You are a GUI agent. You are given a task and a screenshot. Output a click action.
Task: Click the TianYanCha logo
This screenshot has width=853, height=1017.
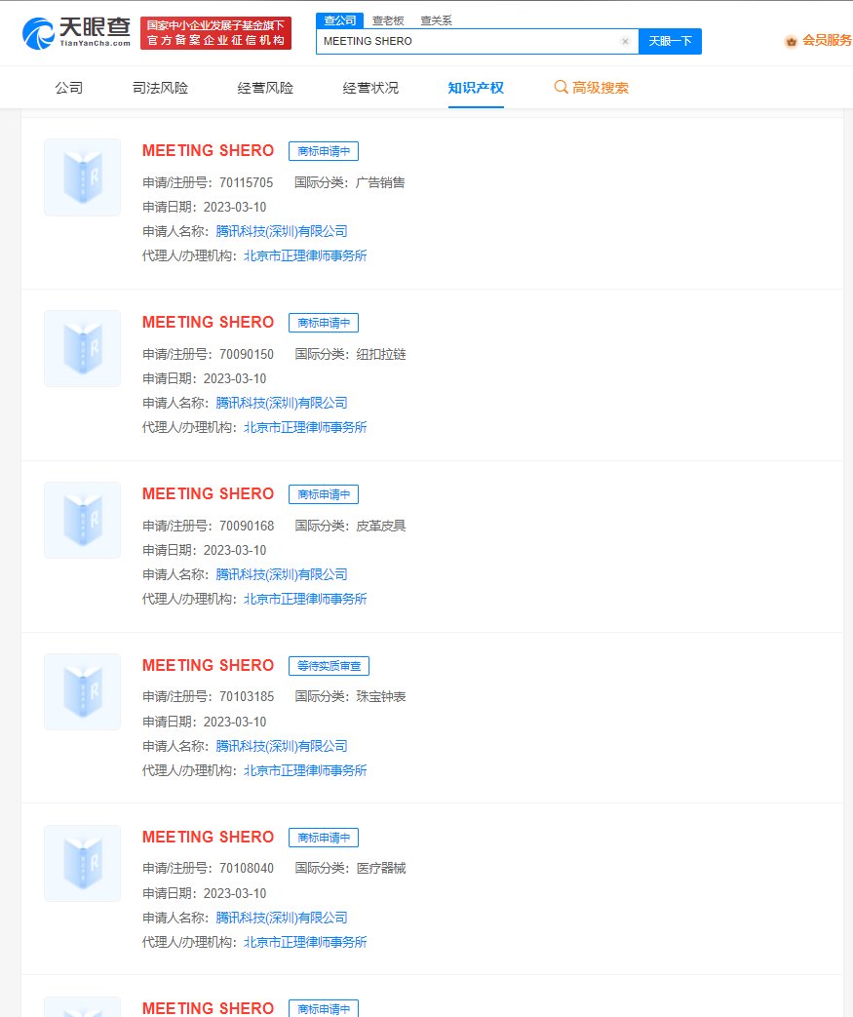click(x=77, y=33)
